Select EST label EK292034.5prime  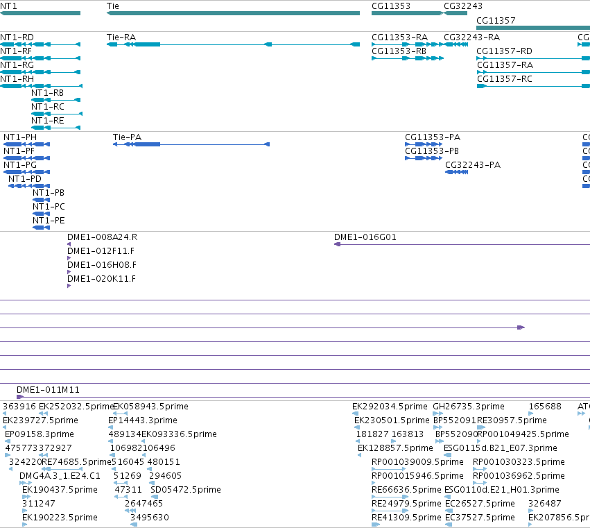[x=390, y=407]
